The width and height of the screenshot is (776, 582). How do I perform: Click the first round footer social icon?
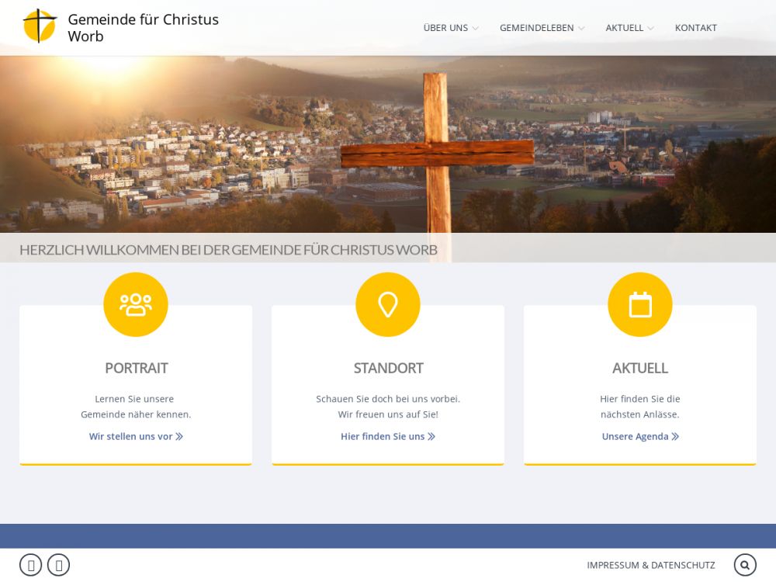tap(31, 565)
